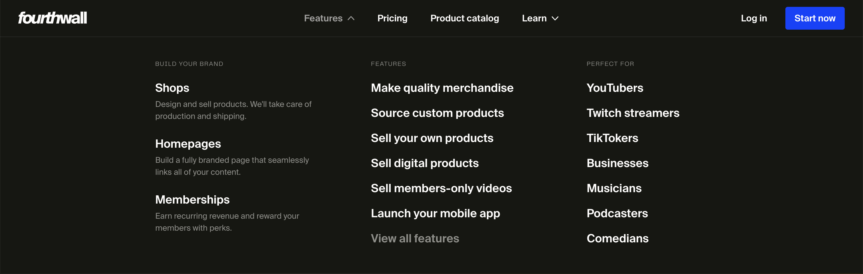Click View all features link
Screen dimensions: 863x274
point(415,239)
